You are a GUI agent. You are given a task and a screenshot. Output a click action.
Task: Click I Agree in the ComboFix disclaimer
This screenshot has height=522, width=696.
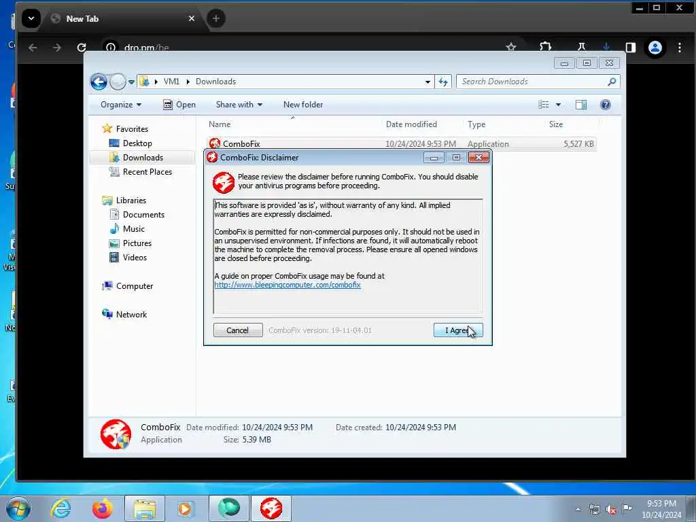[458, 330]
